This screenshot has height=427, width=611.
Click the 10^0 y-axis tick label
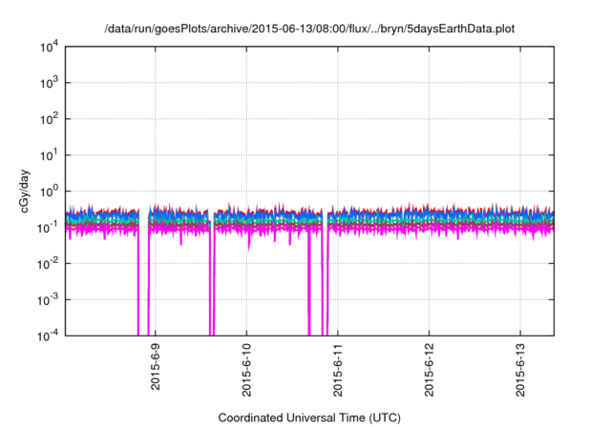(49, 192)
